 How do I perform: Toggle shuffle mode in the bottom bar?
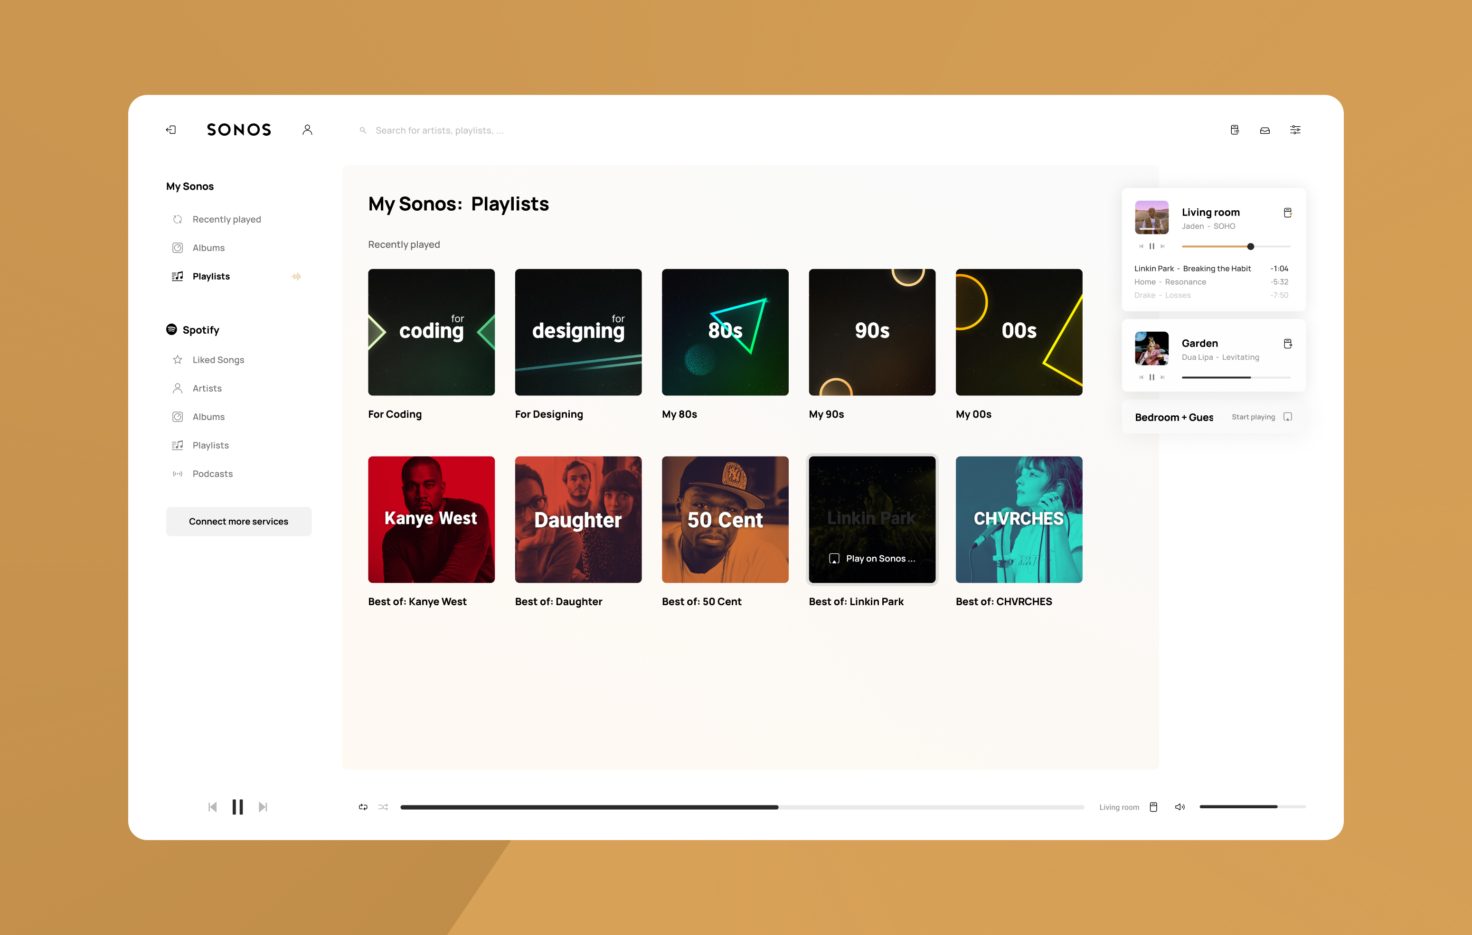(x=383, y=807)
